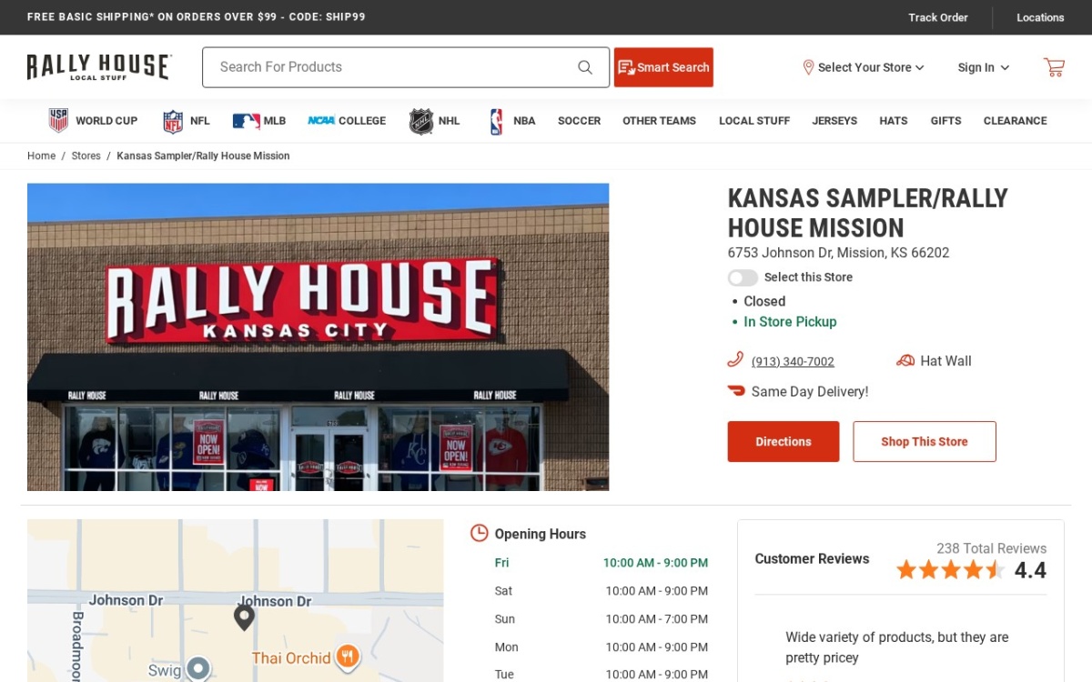Viewport: 1092px width, 682px height.
Task: Click the NBA logo icon
Action: (x=496, y=121)
